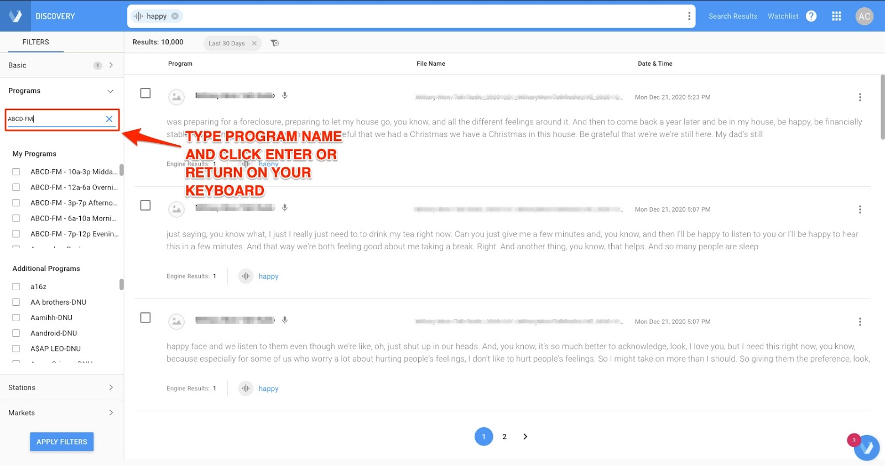Tick the AA brothers-DNU checkbox
Screen dimensions: 885x466
(16, 302)
